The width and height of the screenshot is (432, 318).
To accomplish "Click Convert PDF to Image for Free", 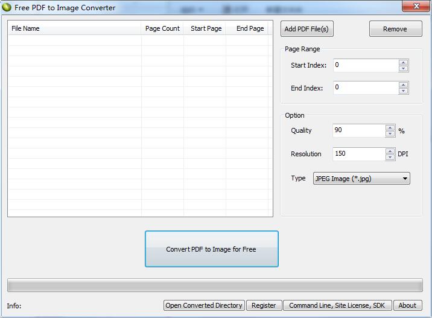I will coord(212,249).
